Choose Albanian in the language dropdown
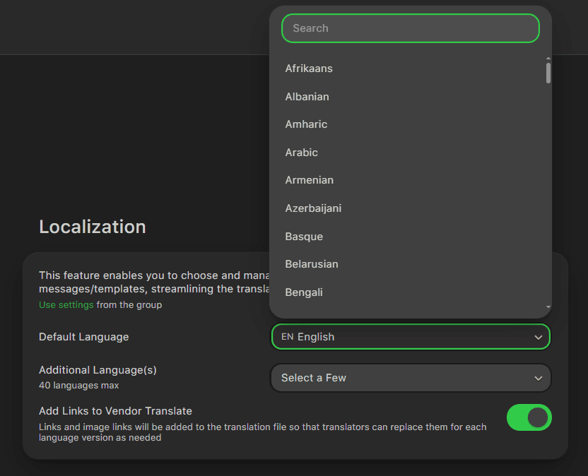 [307, 96]
